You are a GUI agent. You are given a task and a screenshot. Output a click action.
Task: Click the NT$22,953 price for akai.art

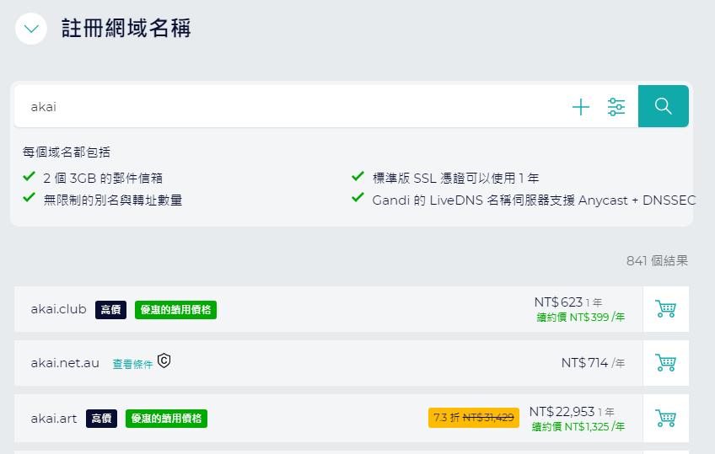click(x=562, y=412)
